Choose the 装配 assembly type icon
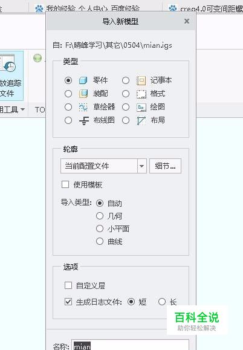243x350 pixels. pyautogui.click(x=83, y=94)
